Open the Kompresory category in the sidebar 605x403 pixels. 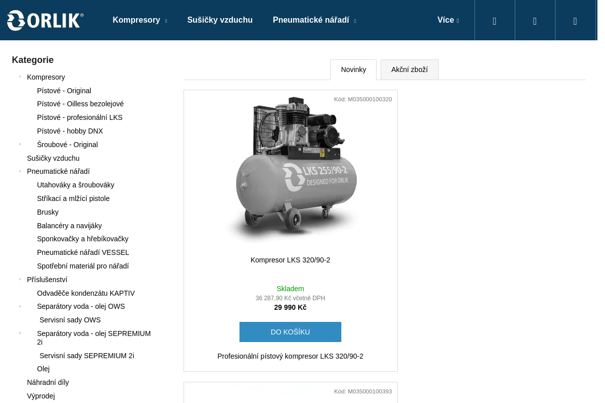click(x=46, y=77)
